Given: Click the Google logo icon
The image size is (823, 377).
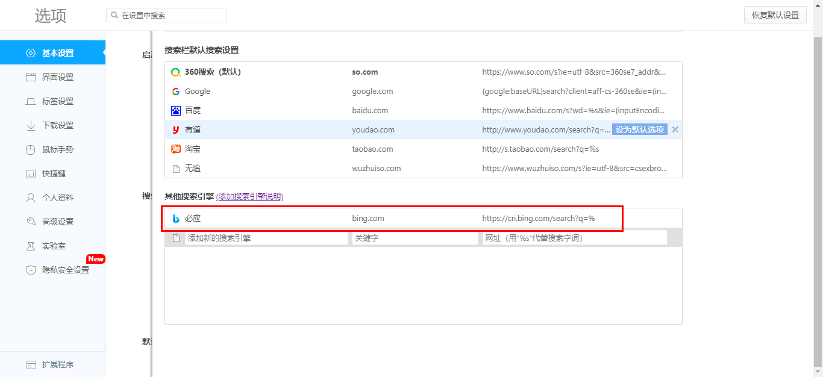Looking at the screenshot, I should click(176, 92).
